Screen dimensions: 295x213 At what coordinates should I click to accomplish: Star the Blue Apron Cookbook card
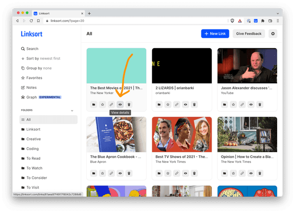[103, 173]
